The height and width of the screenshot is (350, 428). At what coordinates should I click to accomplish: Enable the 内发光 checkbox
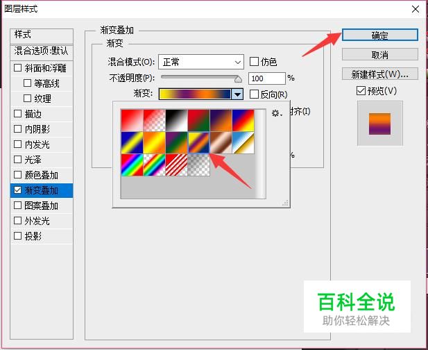pyautogui.click(x=18, y=144)
